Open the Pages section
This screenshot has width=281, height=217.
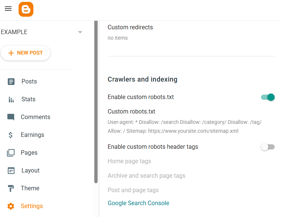click(29, 153)
